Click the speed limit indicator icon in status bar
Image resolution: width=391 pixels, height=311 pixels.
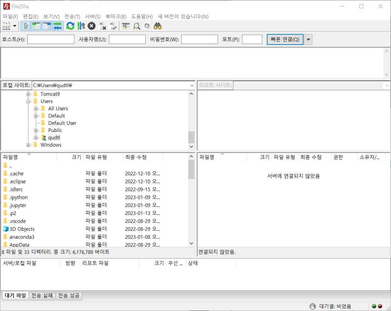point(312,306)
